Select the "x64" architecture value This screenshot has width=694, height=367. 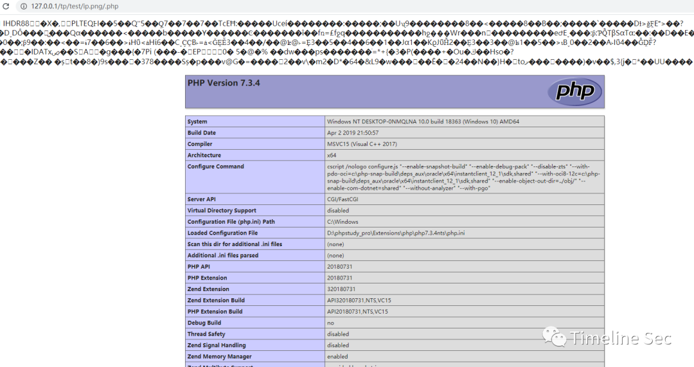pyautogui.click(x=332, y=155)
